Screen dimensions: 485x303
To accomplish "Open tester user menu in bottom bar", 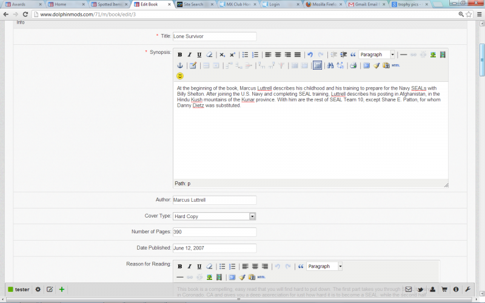I will [19, 290].
